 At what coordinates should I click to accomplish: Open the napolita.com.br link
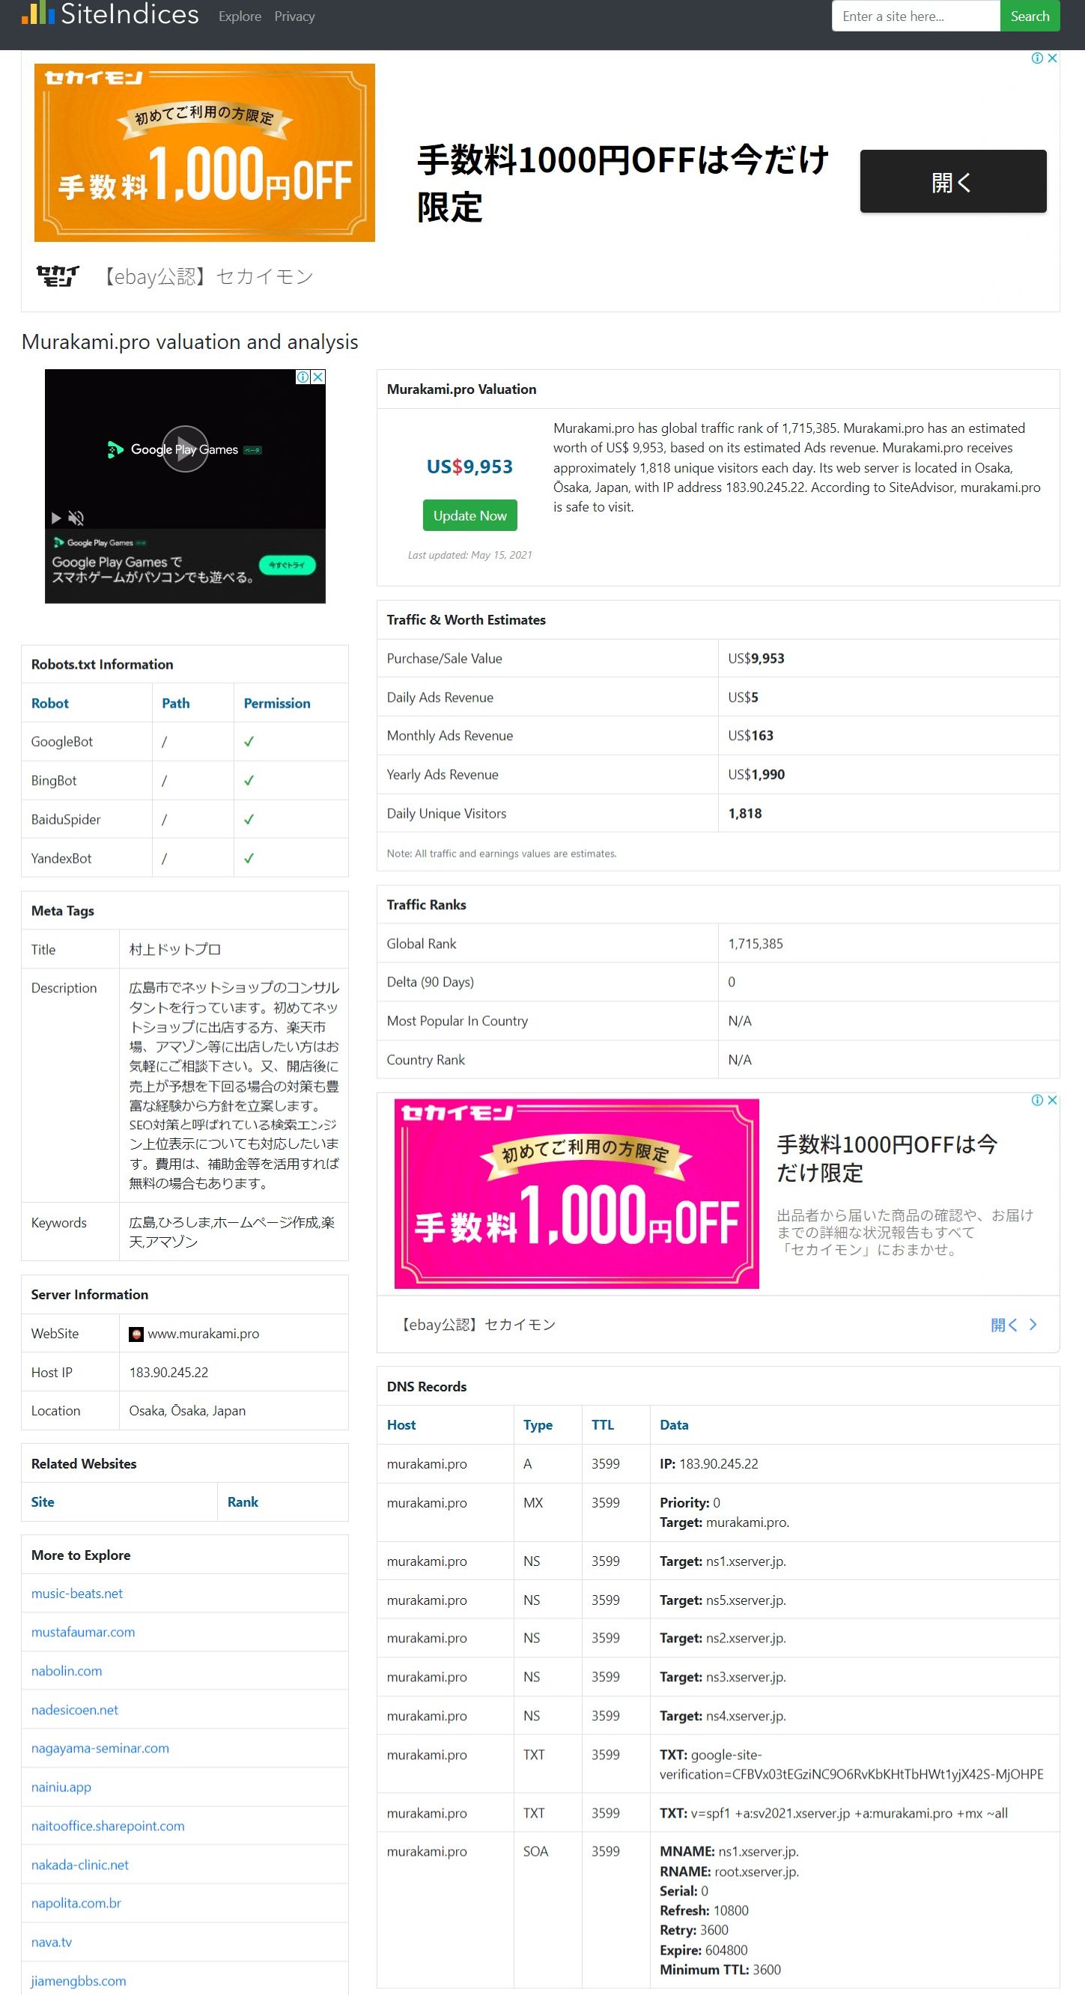(x=76, y=1903)
